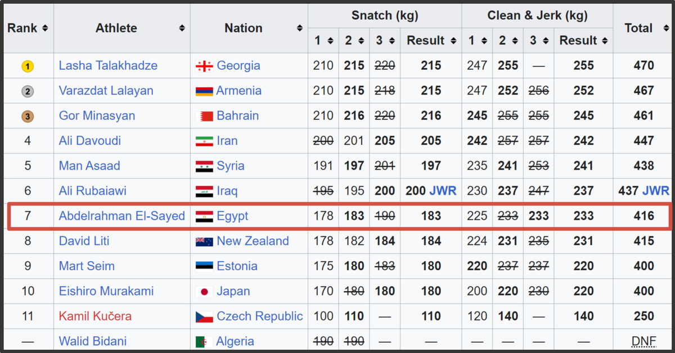675x353 pixels.
Task: Open Czech Republic nation link
Action: point(259,316)
